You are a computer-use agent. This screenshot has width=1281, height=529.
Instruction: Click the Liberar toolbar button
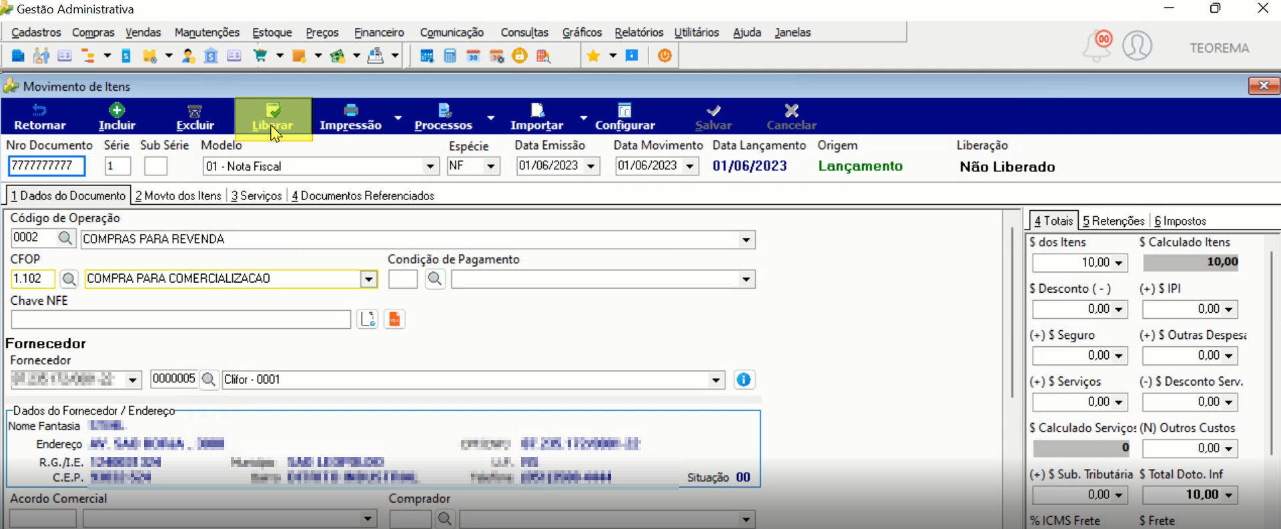pyautogui.click(x=273, y=117)
